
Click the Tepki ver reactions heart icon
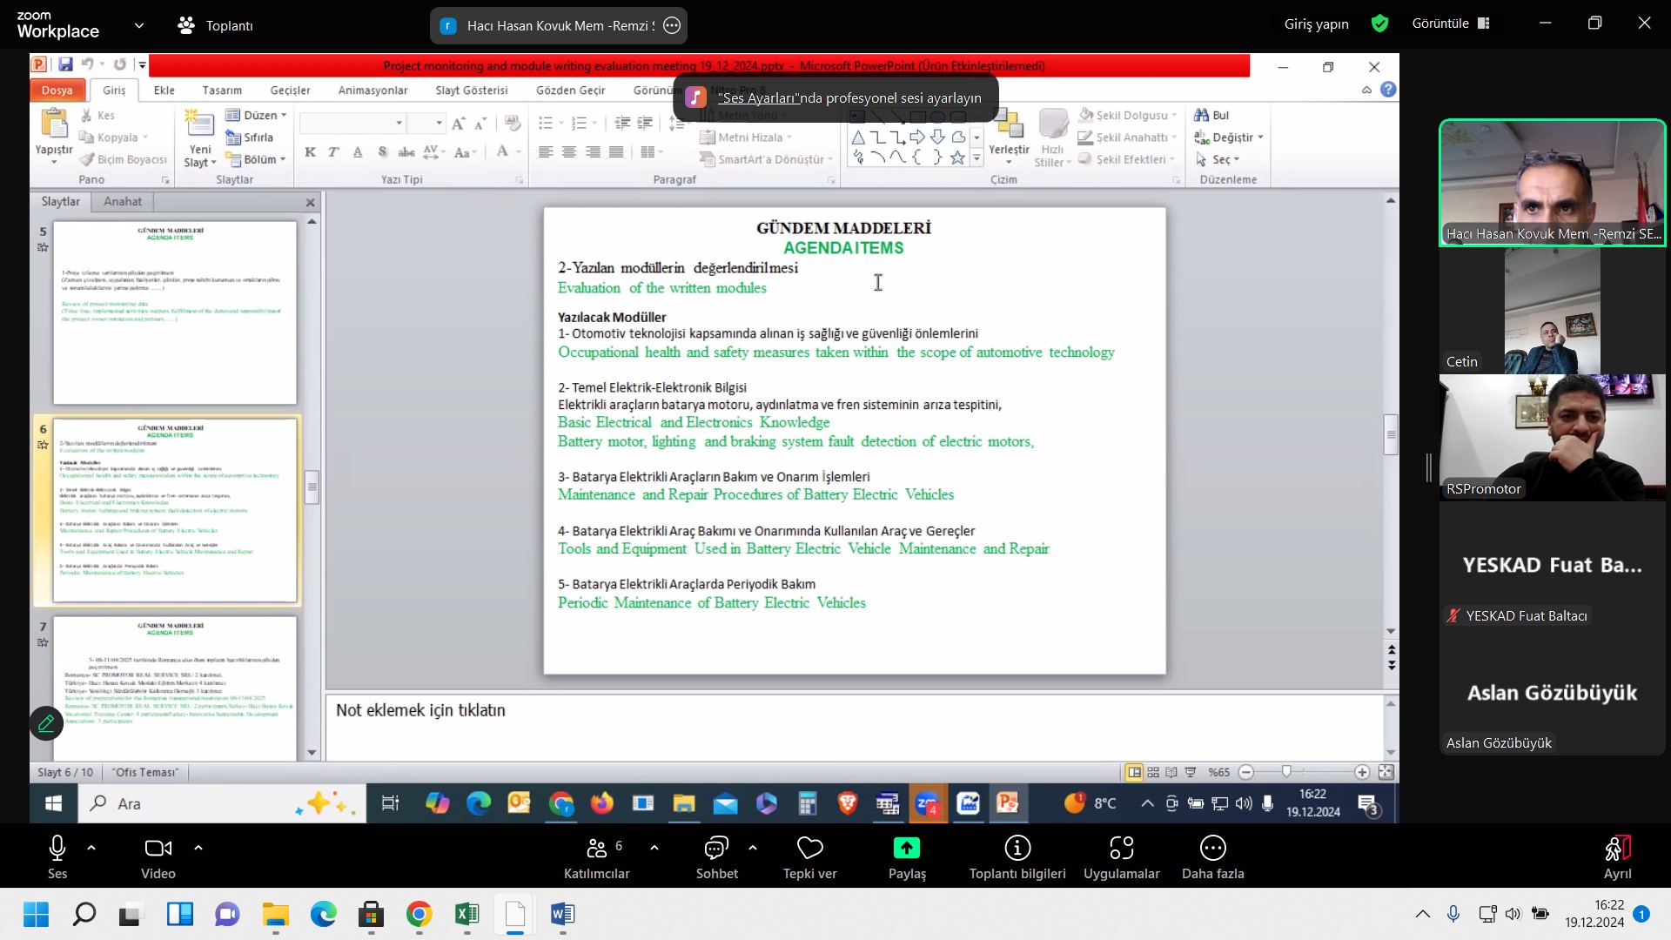click(x=809, y=848)
